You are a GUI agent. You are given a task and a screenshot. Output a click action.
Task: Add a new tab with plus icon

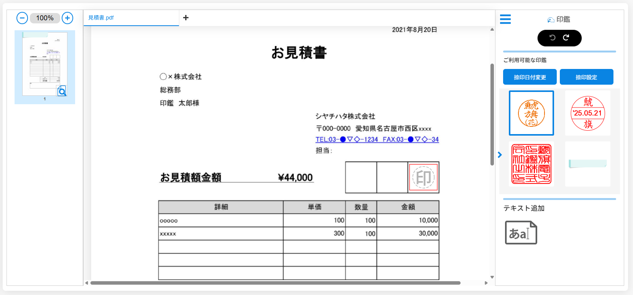coord(186,18)
